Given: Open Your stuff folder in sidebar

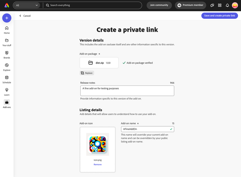Looking at the screenshot, I should tap(7, 42).
